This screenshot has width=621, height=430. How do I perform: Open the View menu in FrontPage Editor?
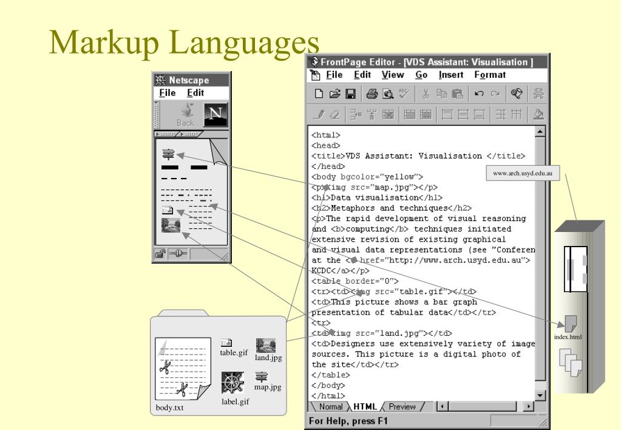393,75
